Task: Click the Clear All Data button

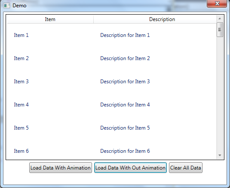Action: [x=186, y=168]
